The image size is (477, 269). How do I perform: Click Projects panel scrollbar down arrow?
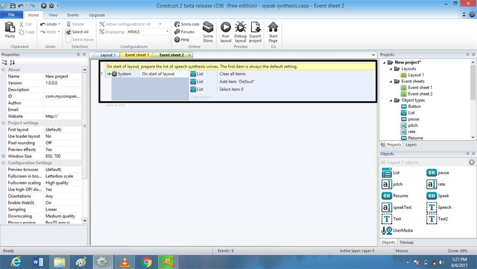coord(473,137)
